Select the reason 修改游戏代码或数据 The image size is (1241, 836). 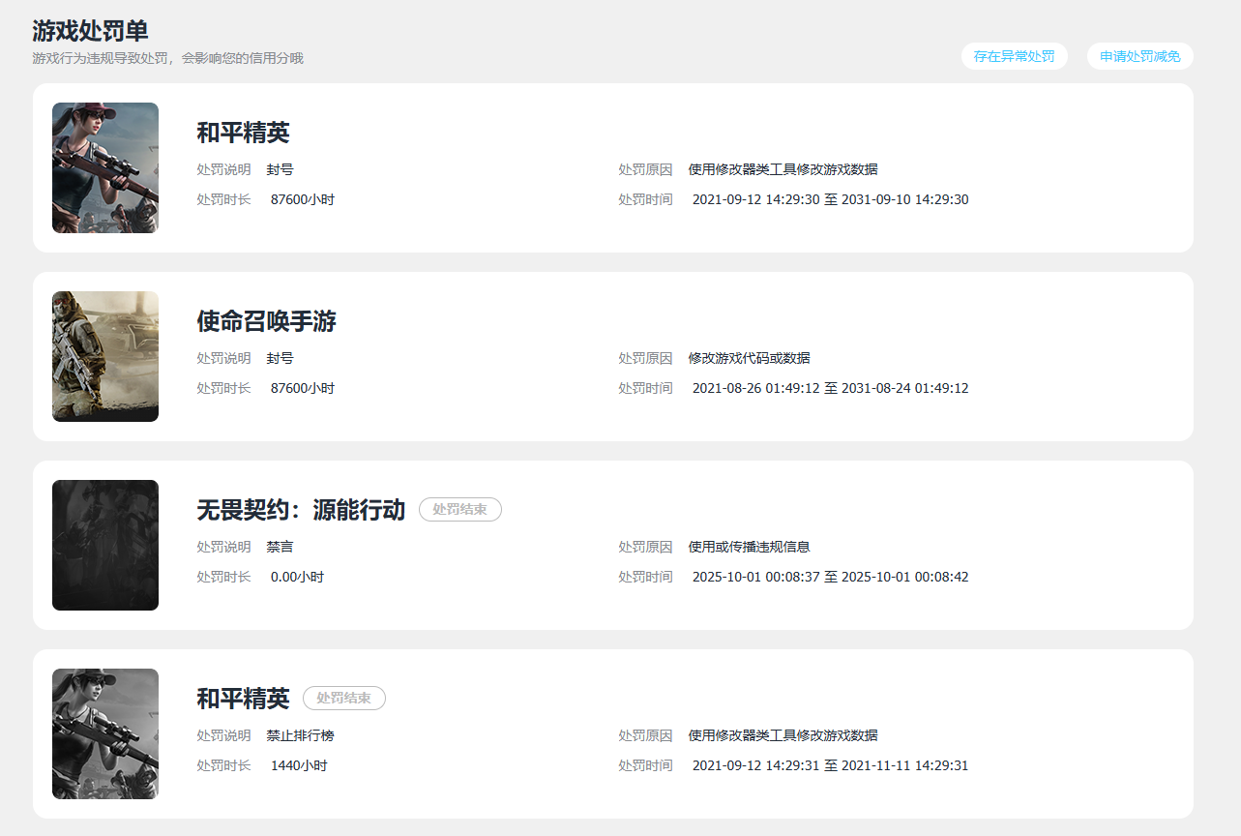[750, 358]
